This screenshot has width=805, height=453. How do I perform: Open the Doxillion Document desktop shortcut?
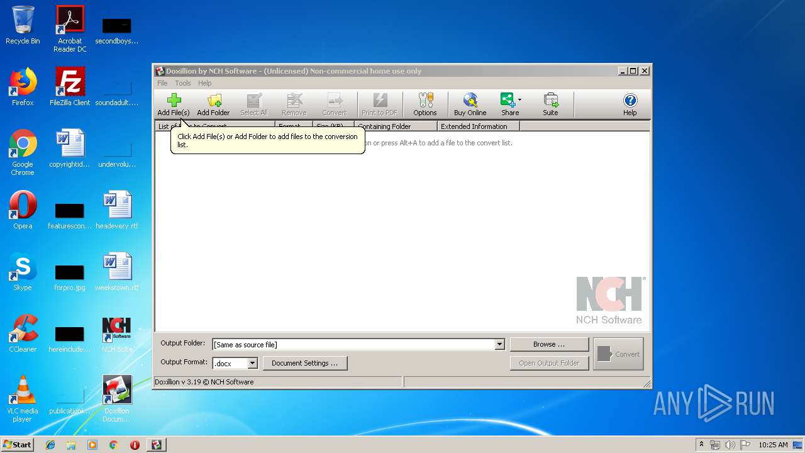[x=117, y=400]
